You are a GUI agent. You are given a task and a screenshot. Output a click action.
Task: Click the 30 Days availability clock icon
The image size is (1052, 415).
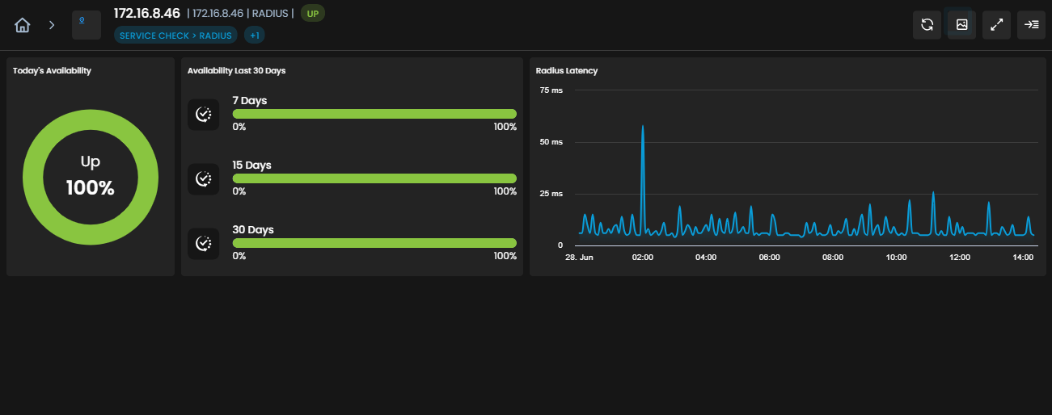pos(204,243)
